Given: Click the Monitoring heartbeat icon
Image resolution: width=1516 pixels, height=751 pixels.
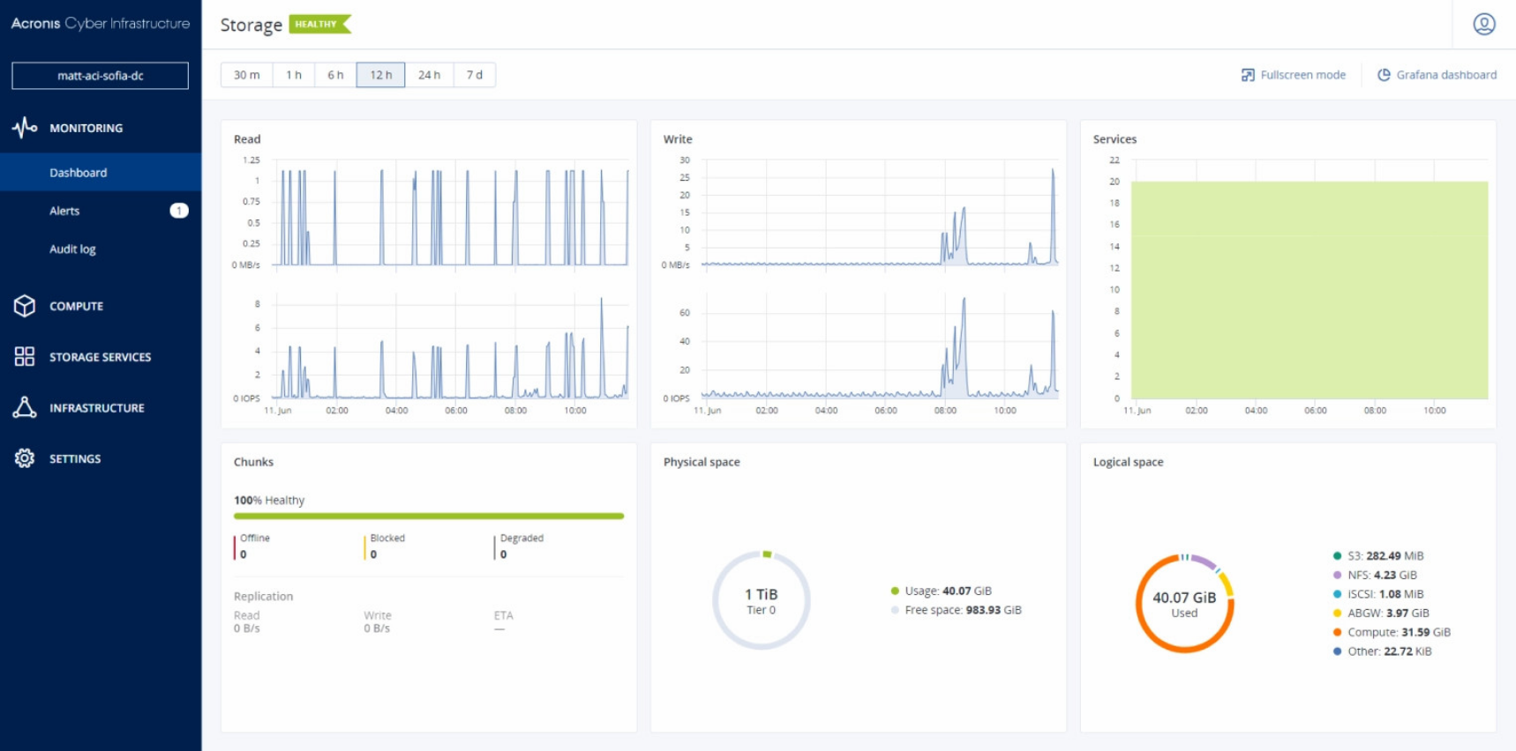Looking at the screenshot, I should point(25,128).
